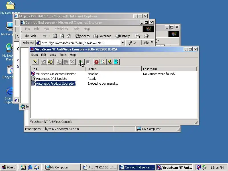Click the Search button in Internet Explorer toolbar
The height and width of the screenshot is (171, 228).
click(x=82, y=36)
